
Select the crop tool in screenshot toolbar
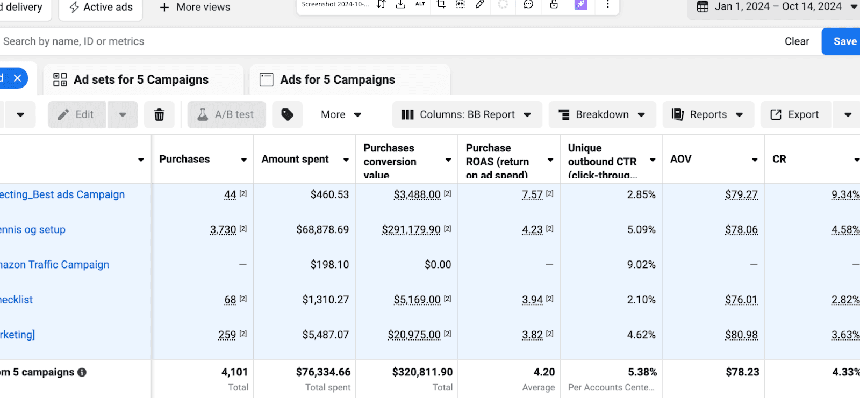(x=441, y=5)
